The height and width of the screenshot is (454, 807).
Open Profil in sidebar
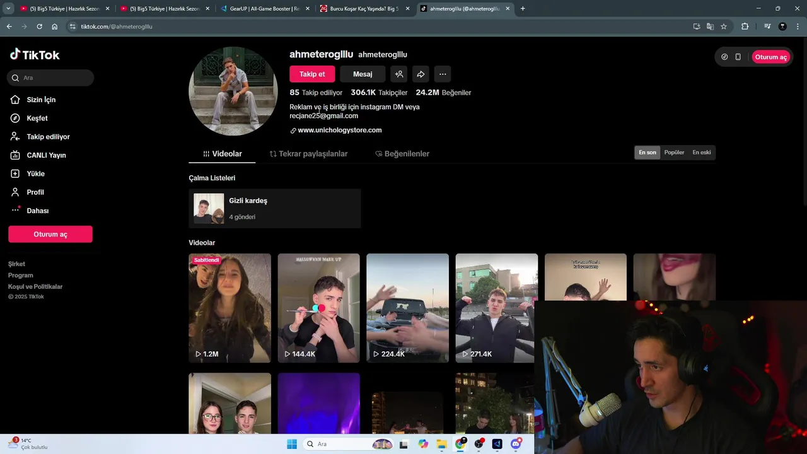[35, 192]
